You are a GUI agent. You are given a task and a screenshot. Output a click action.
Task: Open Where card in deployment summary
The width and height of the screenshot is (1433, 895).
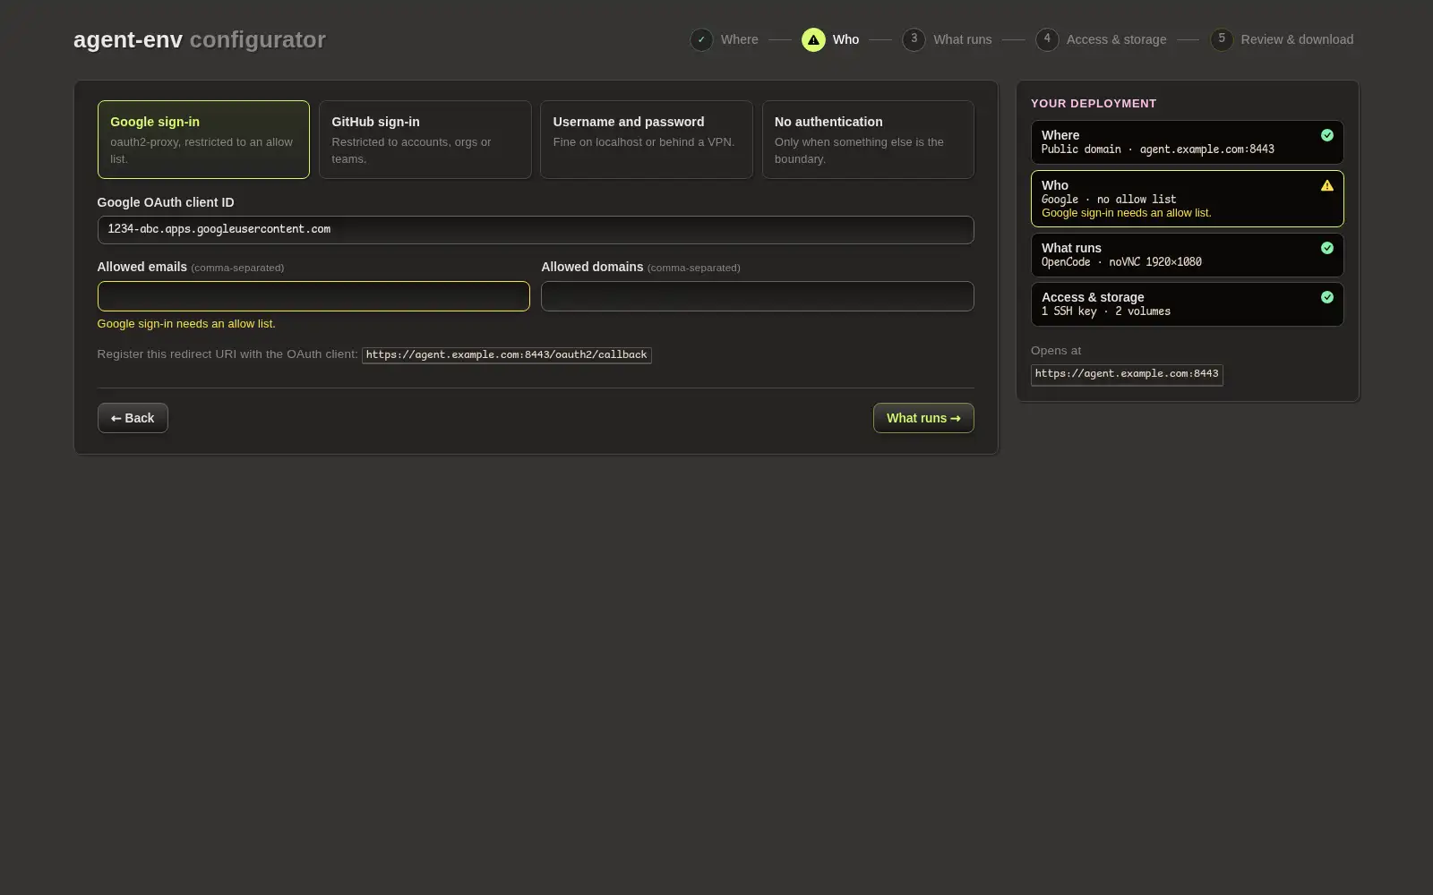pos(1187,142)
